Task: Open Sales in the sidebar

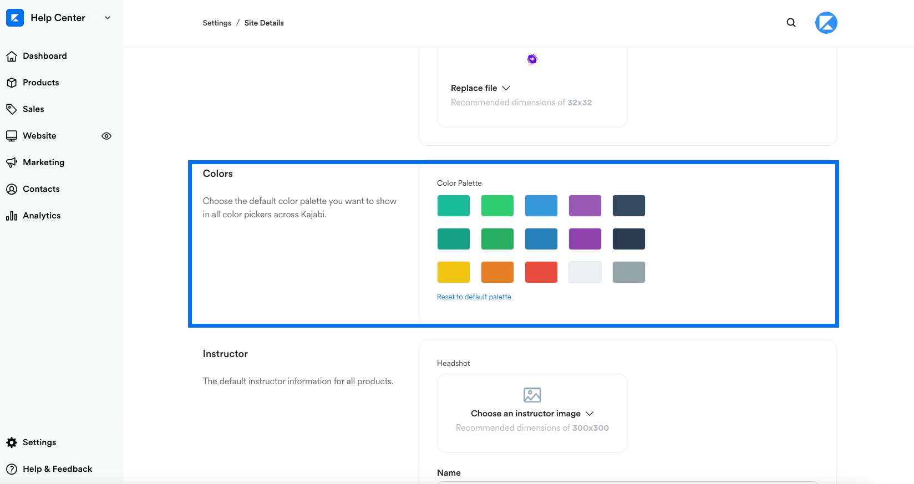Action: point(33,109)
